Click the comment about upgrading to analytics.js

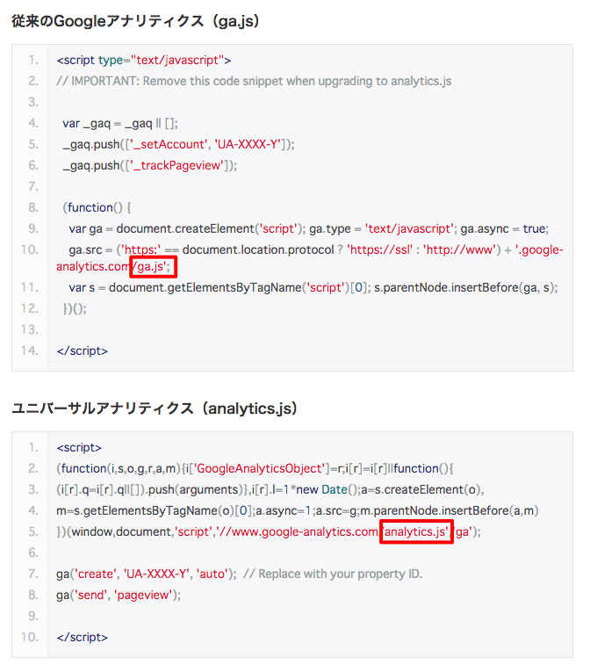tap(254, 81)
